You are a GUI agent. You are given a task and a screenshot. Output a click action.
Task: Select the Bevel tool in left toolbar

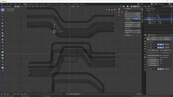pos(3,43)
